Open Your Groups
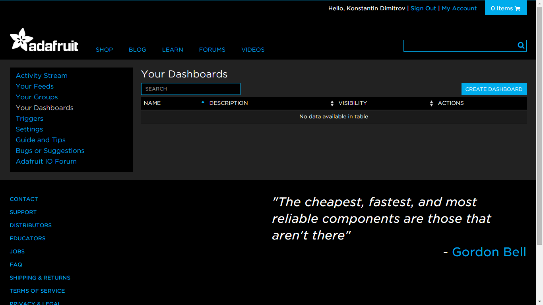The image size is (543, 305). [x=37, y=97]
